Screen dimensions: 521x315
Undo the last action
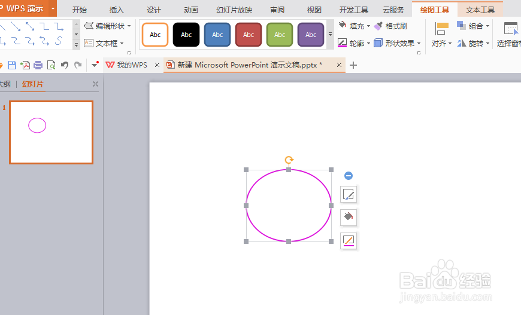point(65,65)
